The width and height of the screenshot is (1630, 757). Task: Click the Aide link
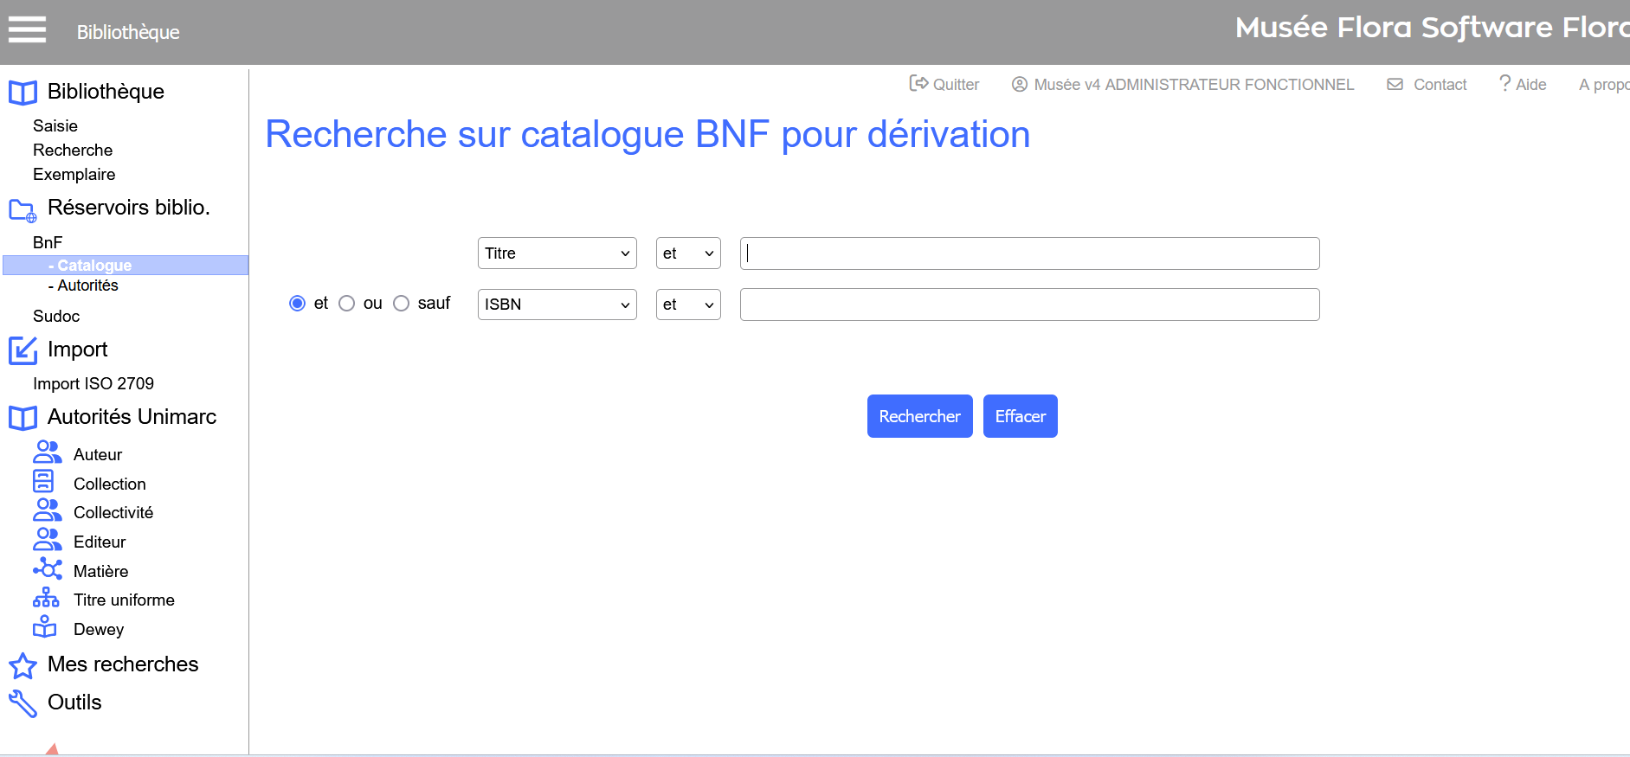1531,85
